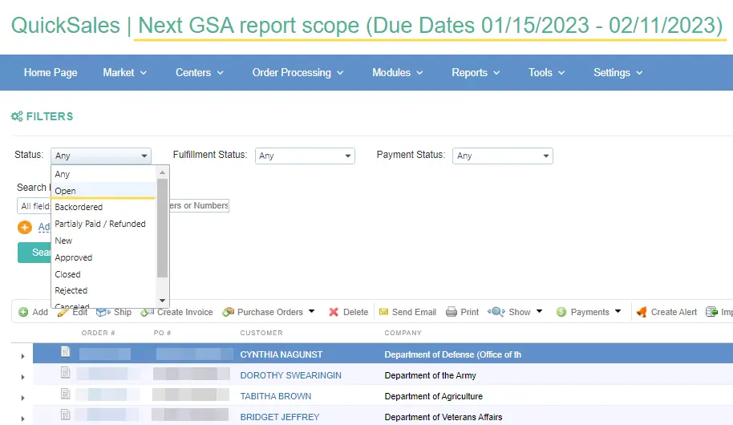Sort by ORDER # column header
Viewport: 733px width, 425px height.
pos(98,333)
